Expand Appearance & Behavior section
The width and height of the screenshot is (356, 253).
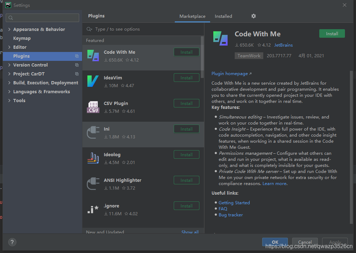(9, 29)
